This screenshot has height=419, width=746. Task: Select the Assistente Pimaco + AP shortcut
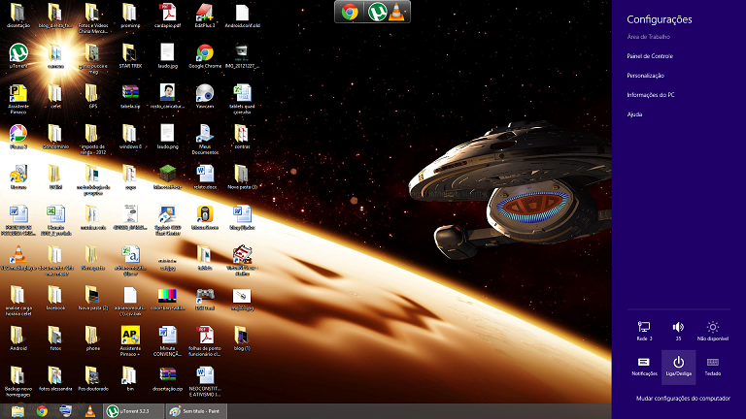coord(130,341)
